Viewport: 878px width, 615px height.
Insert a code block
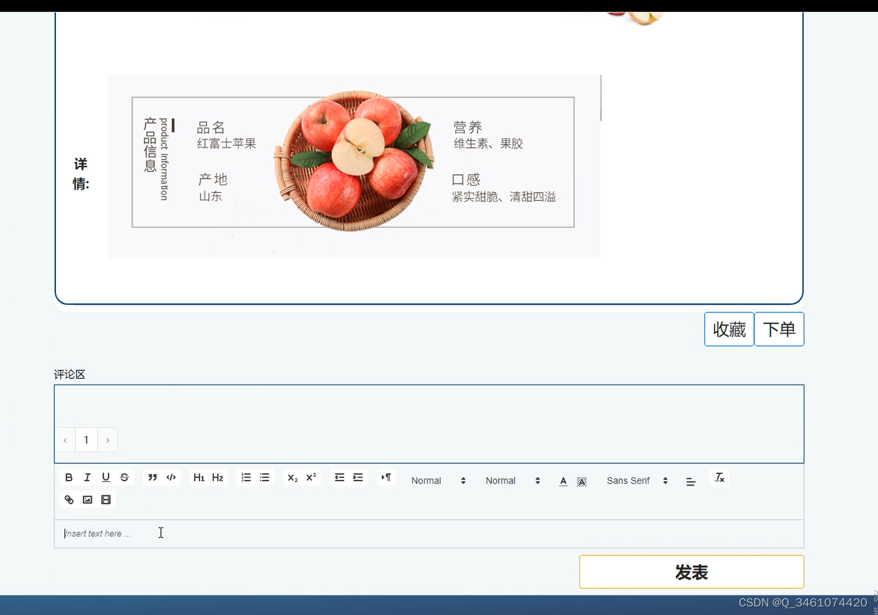pos(171,478)
